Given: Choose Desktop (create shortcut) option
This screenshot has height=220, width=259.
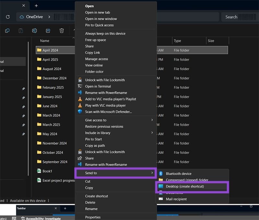Looking at the screenshot, I should point(185,186).
